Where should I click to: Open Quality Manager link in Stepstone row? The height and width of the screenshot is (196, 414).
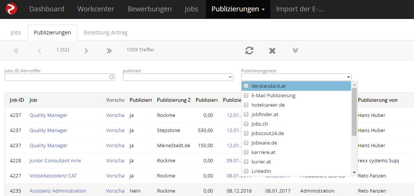[49, 131]
